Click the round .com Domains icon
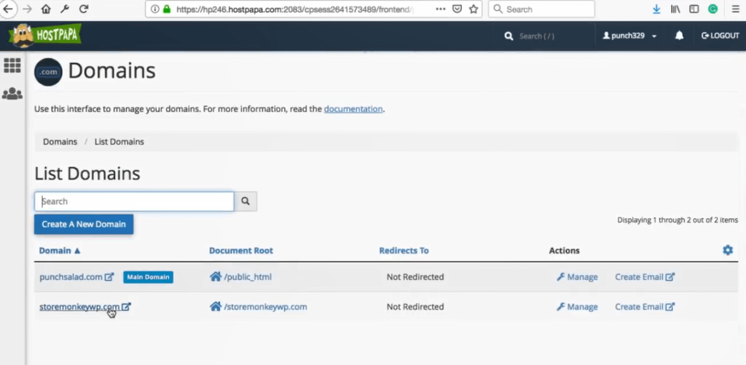The height and width of the screenshot is (365, 746). pyautogui.click(x=48, y=72)
